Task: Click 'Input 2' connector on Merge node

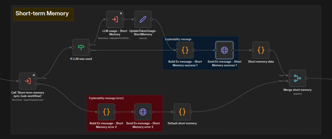Action: click(x=287, y=81)
